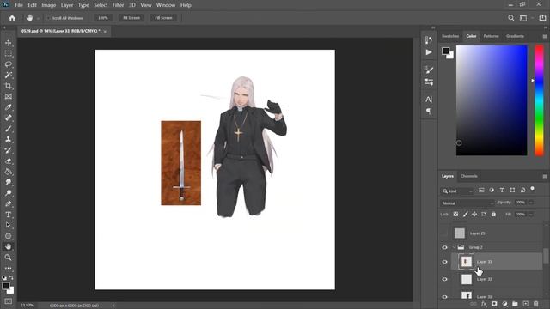Open the layer filter Kind dropdown
The image size is (550, 309).
[457, 191]
